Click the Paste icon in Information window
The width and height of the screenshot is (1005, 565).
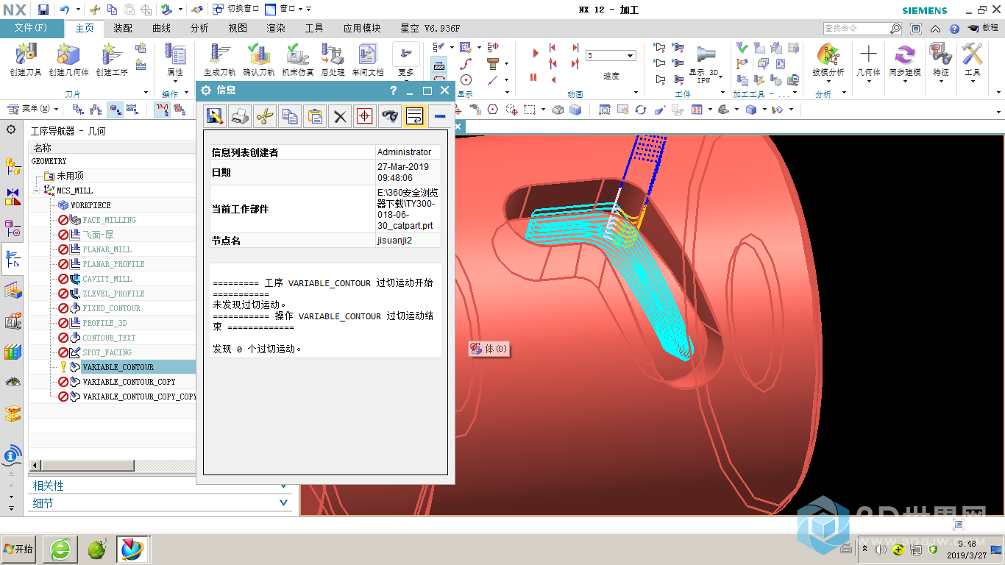click(x=315, y=116)
